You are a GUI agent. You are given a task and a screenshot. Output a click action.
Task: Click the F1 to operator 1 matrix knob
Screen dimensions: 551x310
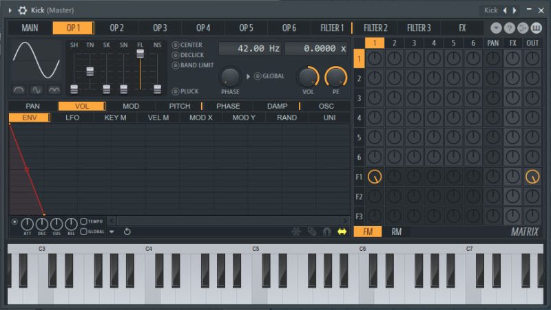pos(375,177)
